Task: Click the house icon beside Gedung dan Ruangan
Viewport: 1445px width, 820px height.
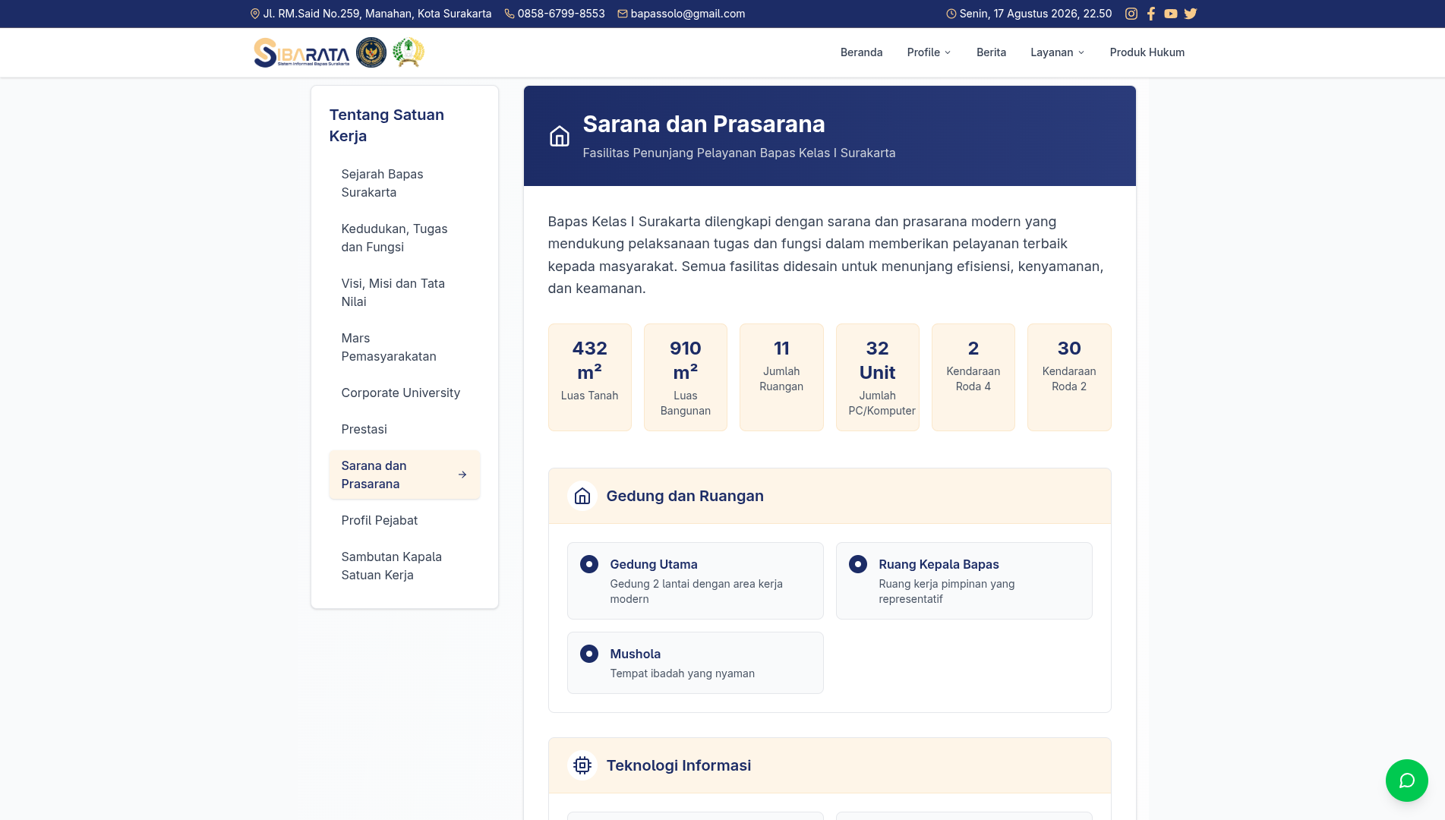Action: point(582,496)
